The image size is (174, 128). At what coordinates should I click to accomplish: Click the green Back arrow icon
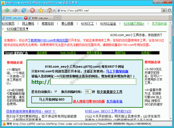point(7,10)
